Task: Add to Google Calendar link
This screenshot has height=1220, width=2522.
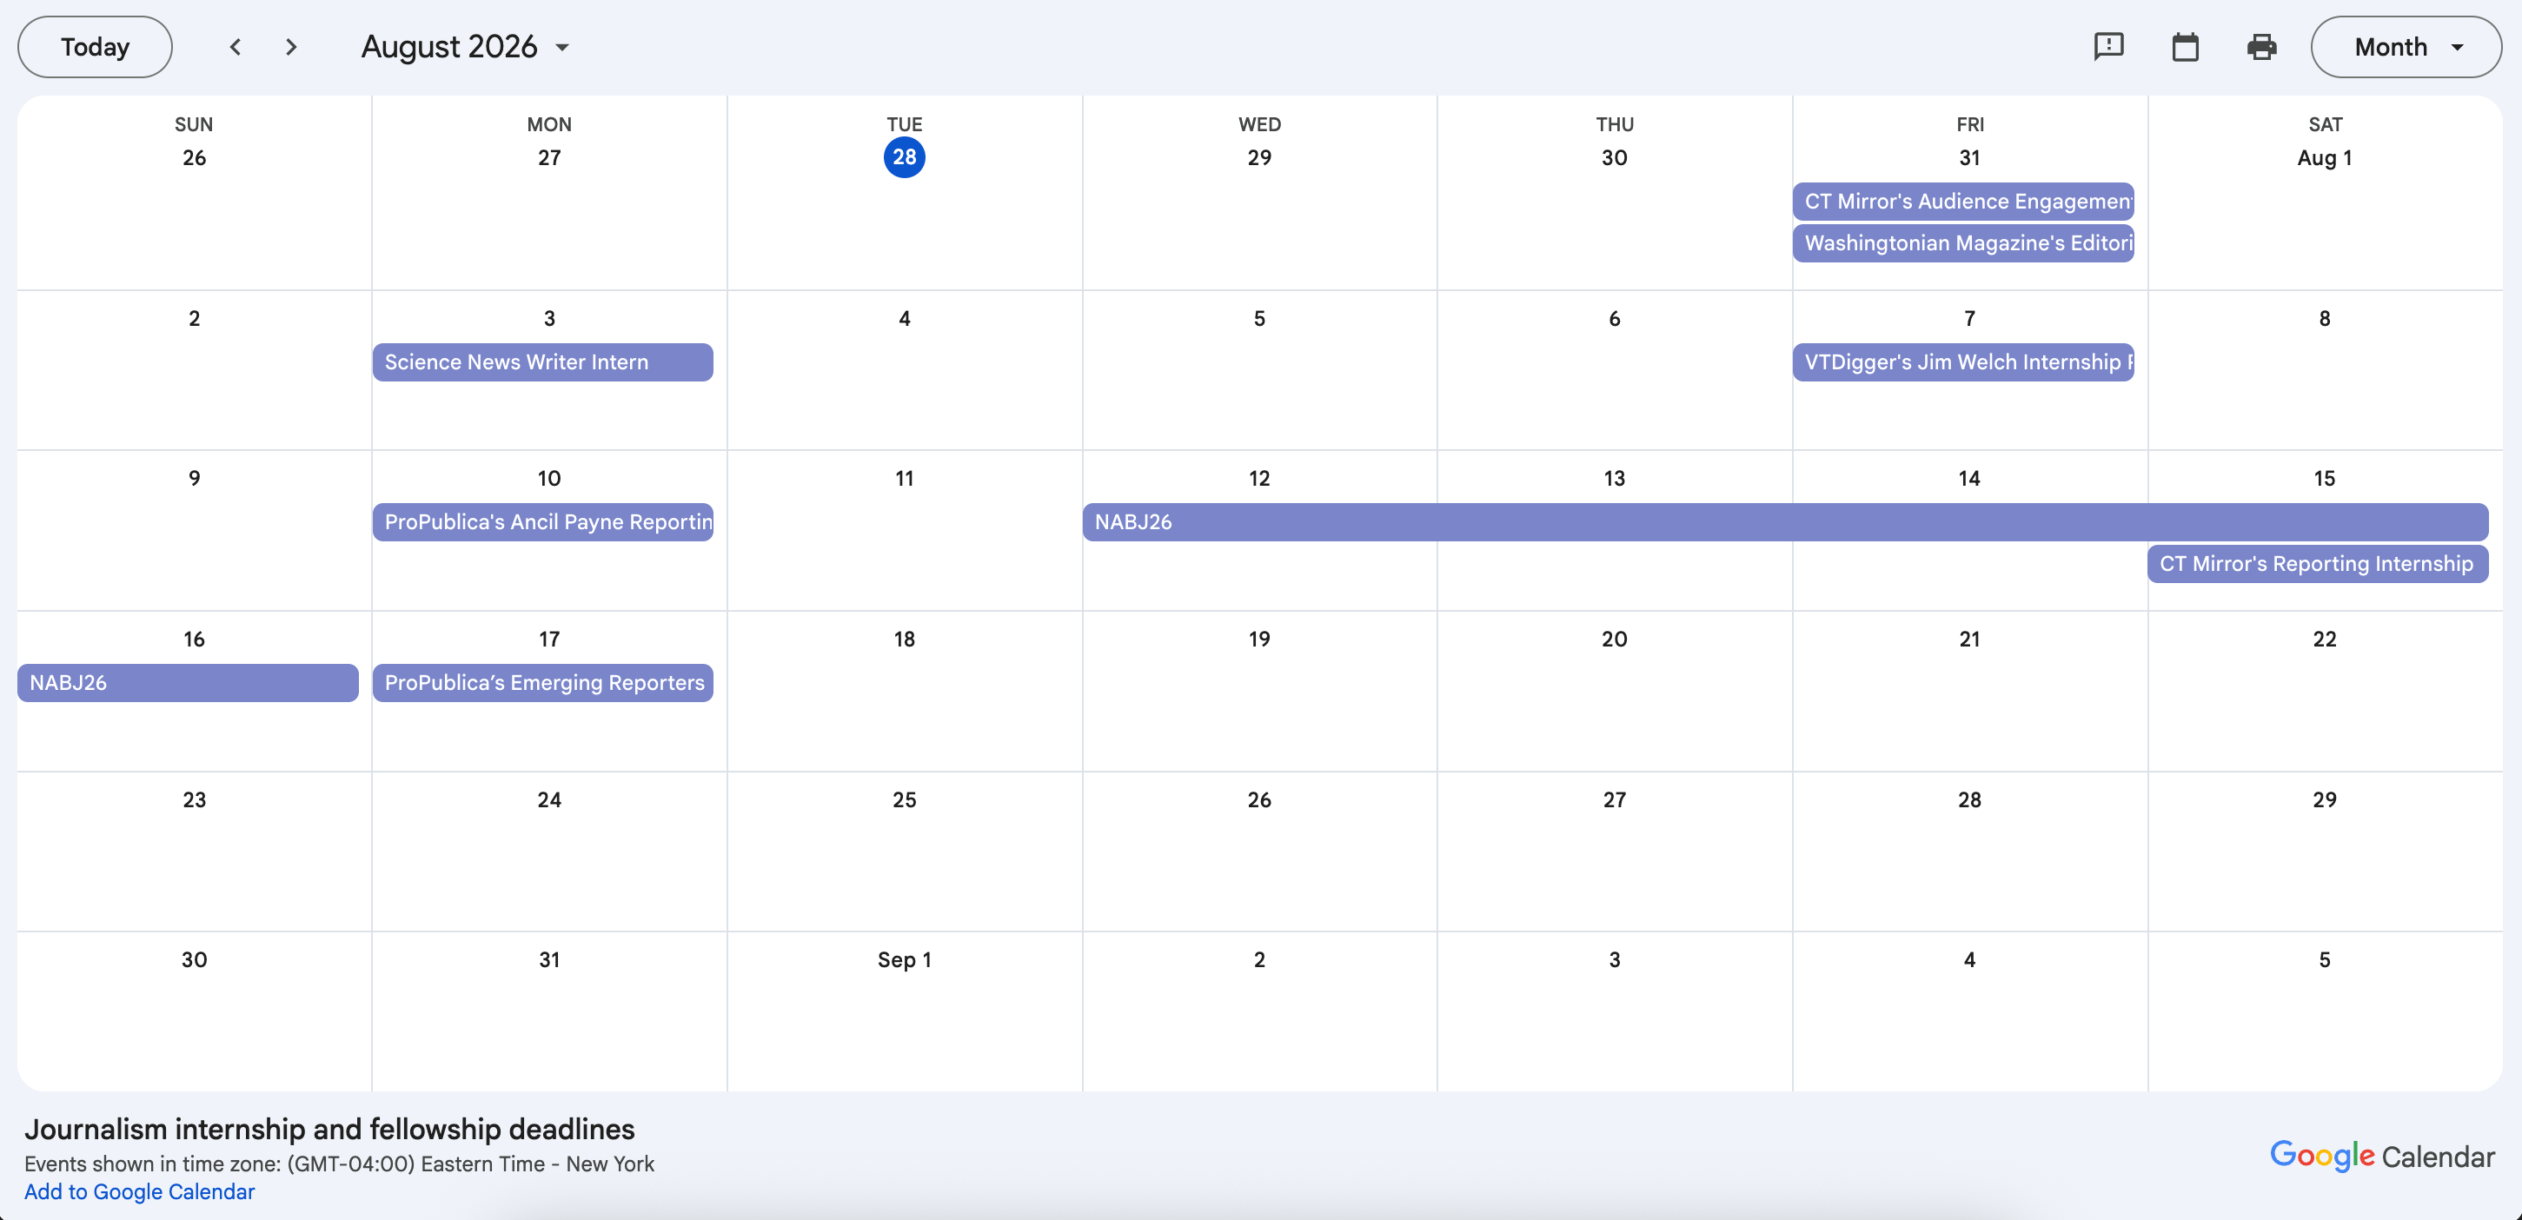Action: coord(139,1191)
